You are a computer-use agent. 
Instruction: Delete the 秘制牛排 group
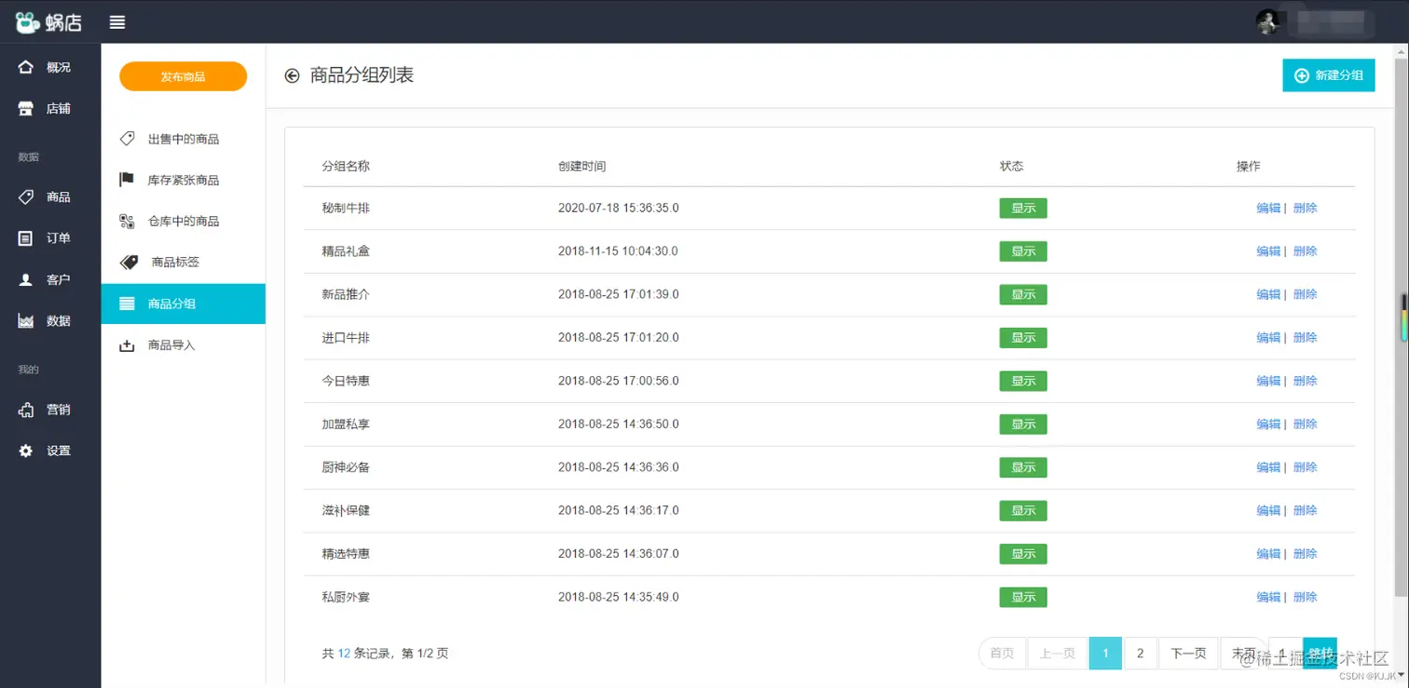1305,208
